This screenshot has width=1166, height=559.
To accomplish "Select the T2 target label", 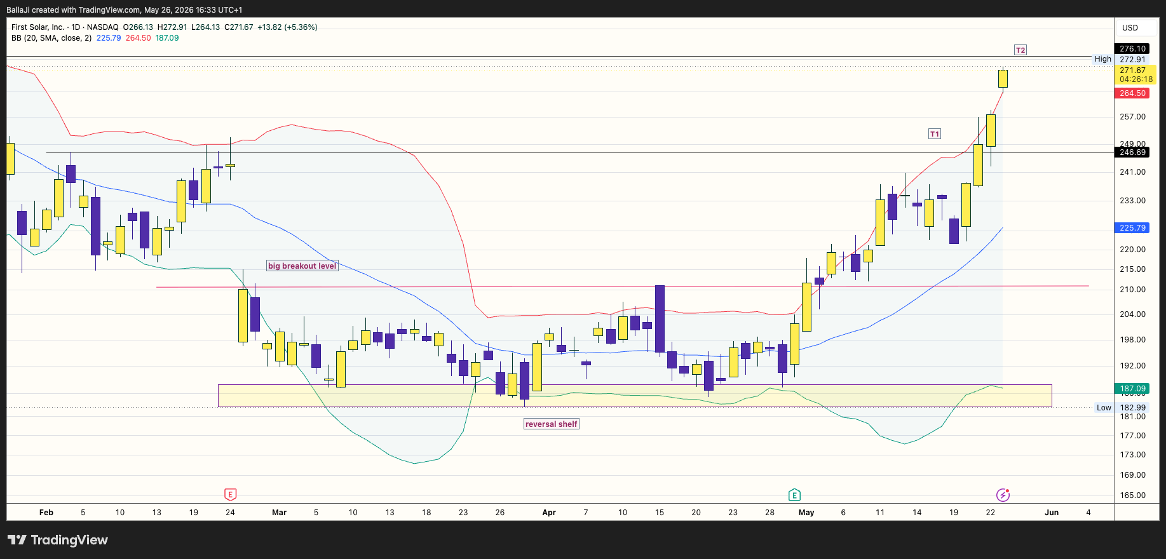I will coord(1020,50).
